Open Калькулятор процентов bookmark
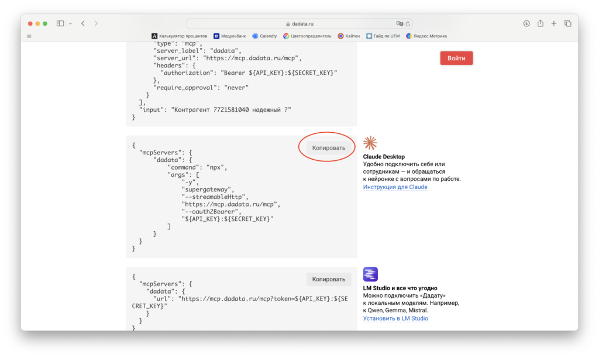 tap(180, 36)
